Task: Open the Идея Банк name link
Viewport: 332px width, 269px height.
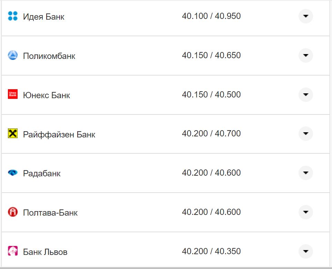Action: pyautogui.click(x=44, y=17)
